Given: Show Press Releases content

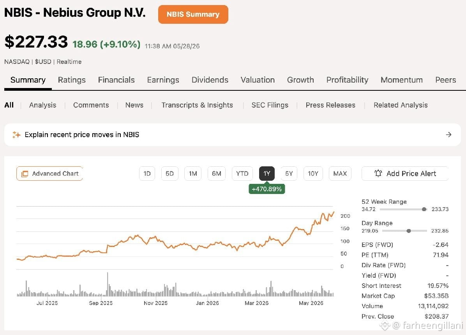Looking at the screenshot, I should click(330, 105).
